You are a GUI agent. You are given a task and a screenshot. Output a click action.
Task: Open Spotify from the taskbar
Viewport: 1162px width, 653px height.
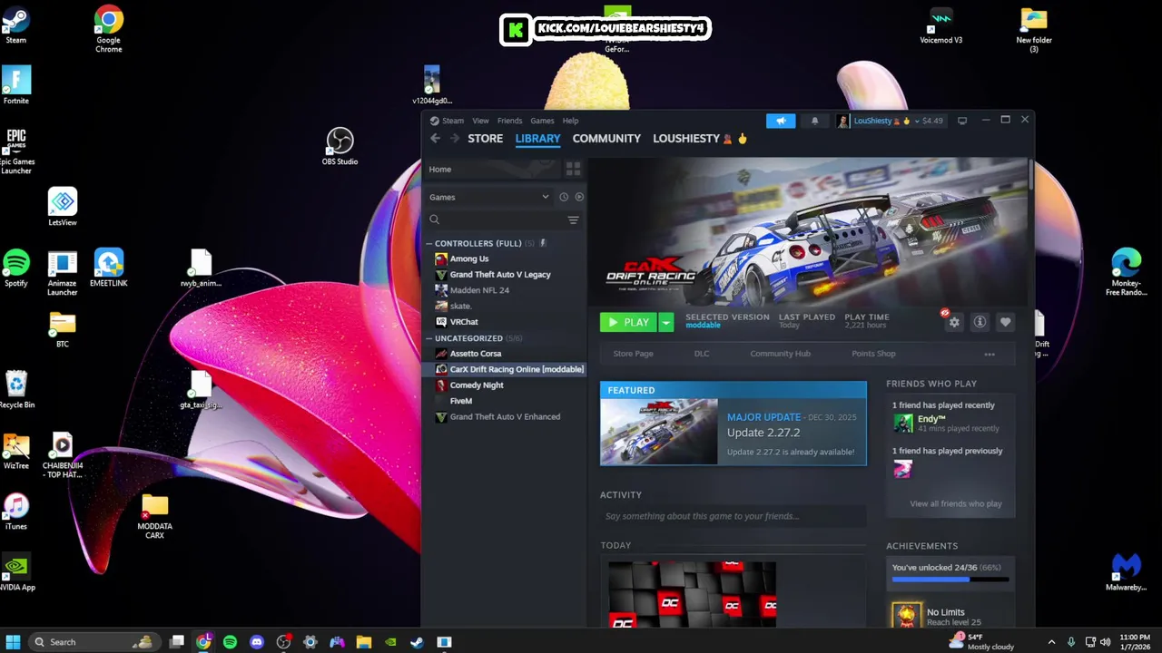click(x=231, y=642)
